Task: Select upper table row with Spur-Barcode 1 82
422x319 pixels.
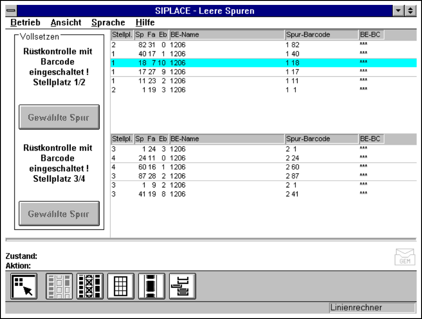Action: [263, 45]
